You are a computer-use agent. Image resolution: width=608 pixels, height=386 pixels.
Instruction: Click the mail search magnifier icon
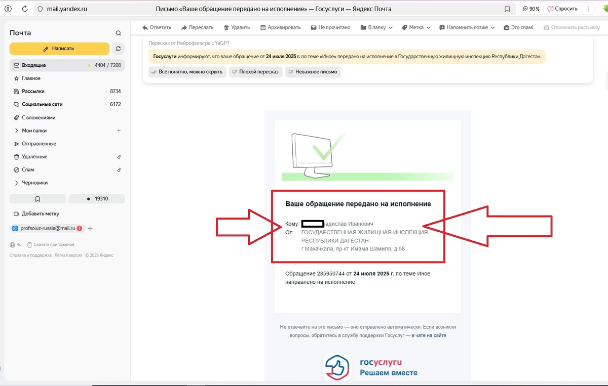pyautogui.click(x=118, y=33)
